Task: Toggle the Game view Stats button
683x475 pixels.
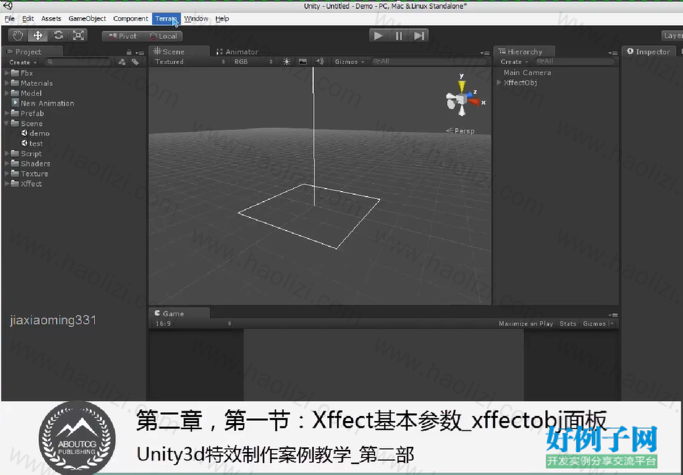Action: click(568, 324)
